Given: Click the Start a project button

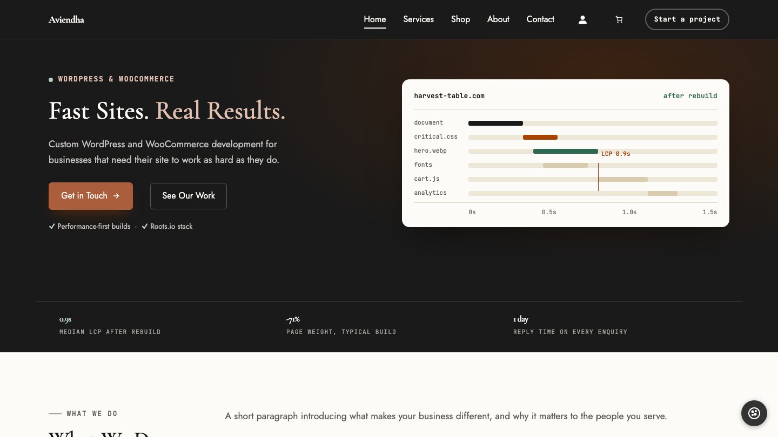Looking at the screenshot, I should pyautogui.click(x=687, y=19).
